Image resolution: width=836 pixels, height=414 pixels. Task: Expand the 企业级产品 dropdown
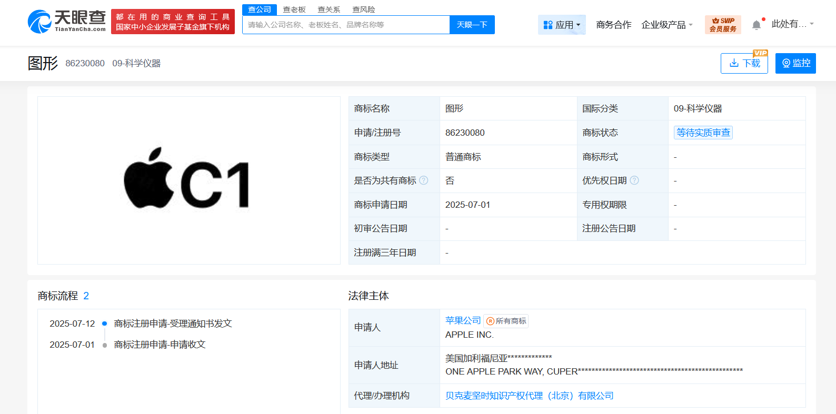click(666, 25)
